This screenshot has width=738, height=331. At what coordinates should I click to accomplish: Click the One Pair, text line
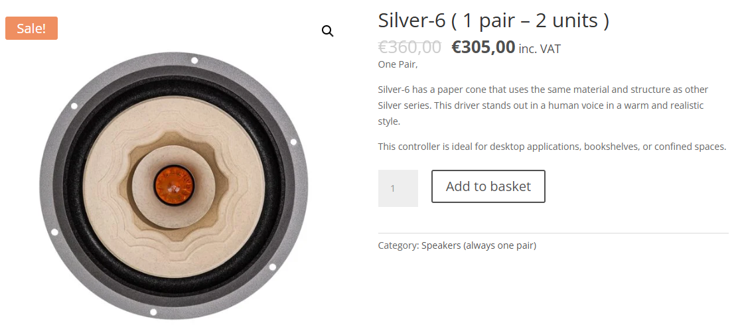398,64
